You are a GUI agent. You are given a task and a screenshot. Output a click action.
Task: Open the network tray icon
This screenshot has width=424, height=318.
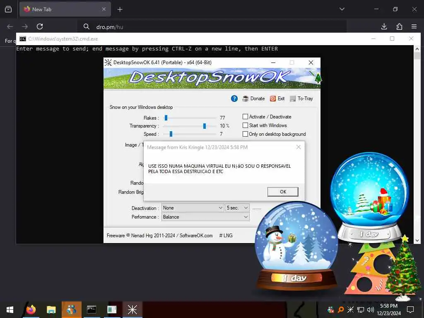(x=361, y=310)
